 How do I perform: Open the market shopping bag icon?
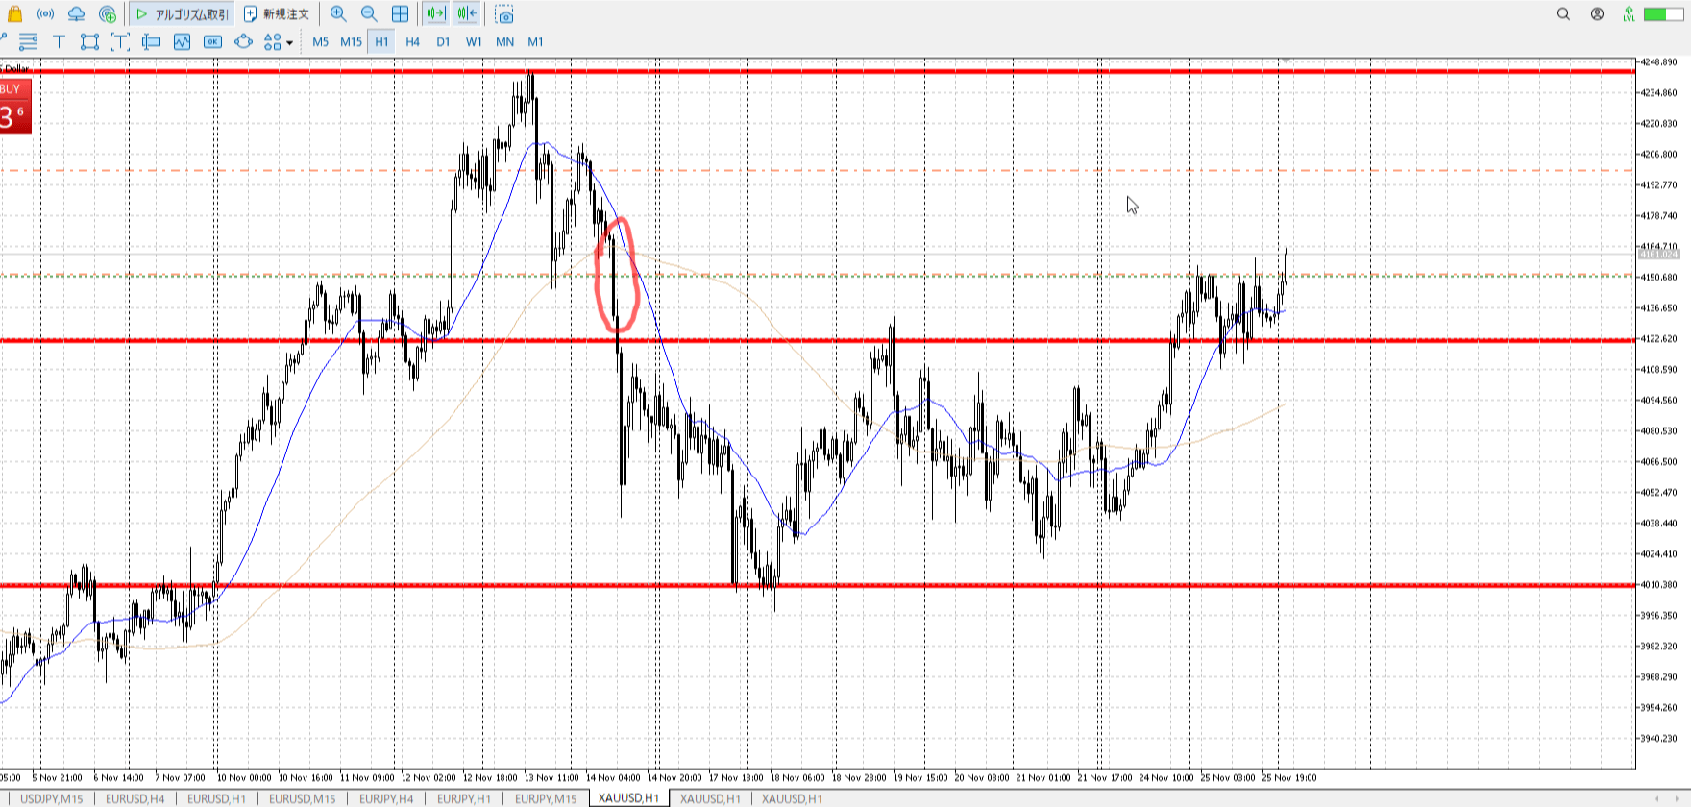point(14,14)
